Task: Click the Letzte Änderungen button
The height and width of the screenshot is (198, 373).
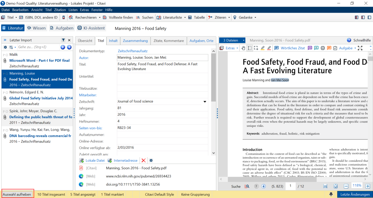Action: pyautogui.click(x=354, y=195)
